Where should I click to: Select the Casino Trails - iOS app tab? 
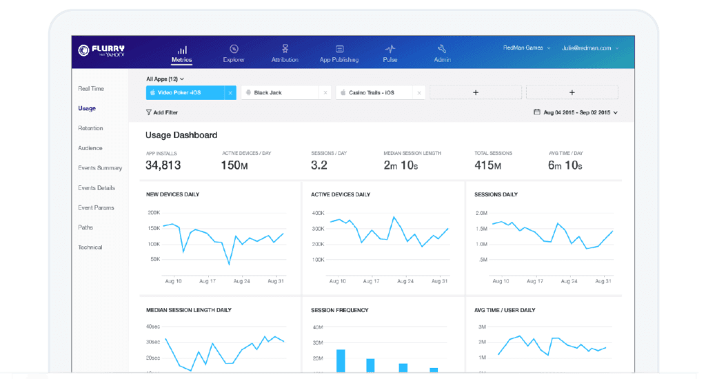click(374, 93)
